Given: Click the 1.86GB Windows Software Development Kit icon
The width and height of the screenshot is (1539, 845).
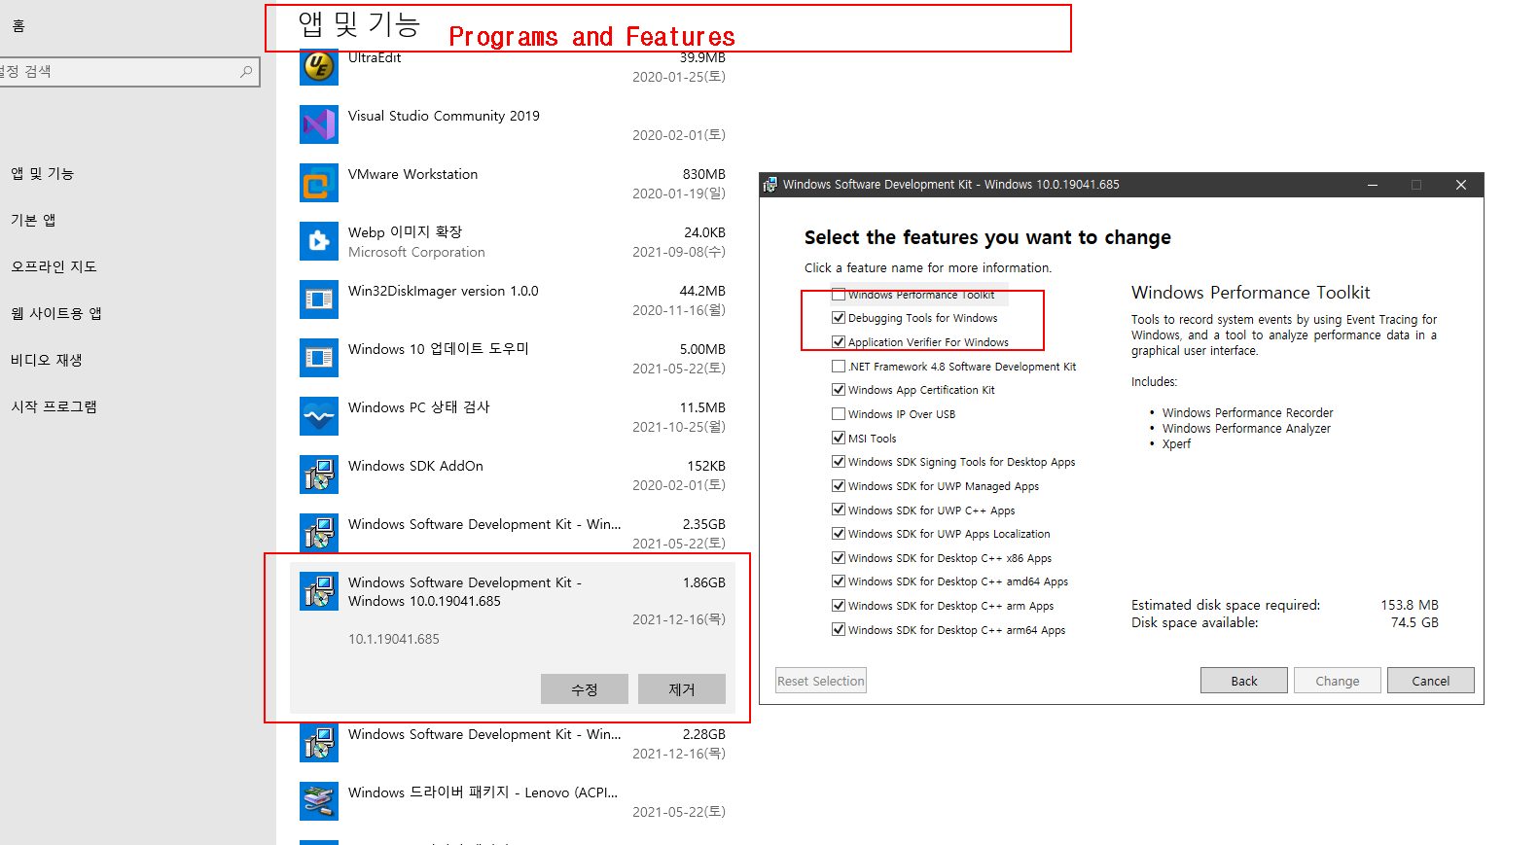Looking at the screenshot, I should [319, 591].
